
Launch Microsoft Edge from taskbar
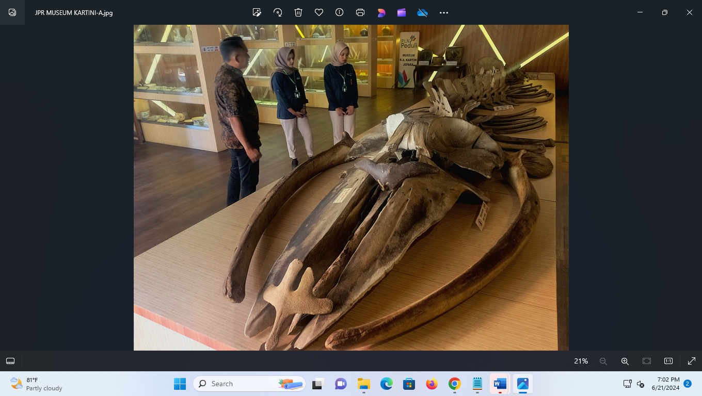coord(387,384)
